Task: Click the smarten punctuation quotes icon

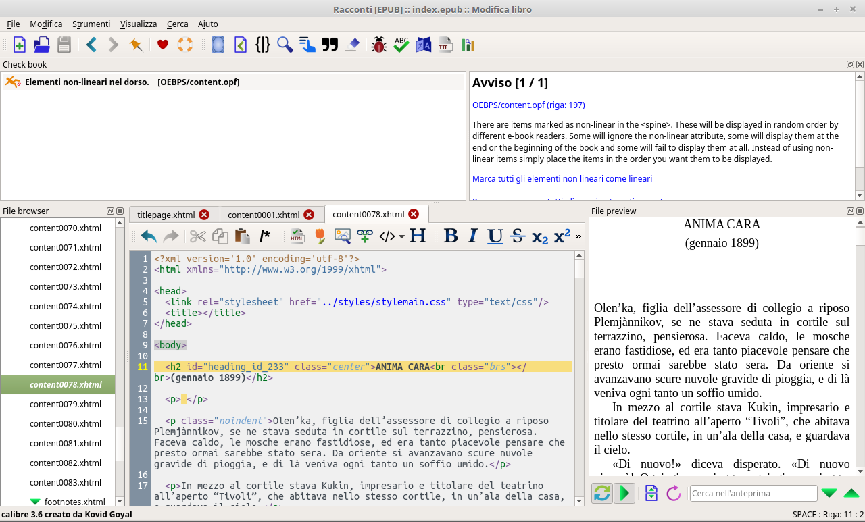Action: 330,45
